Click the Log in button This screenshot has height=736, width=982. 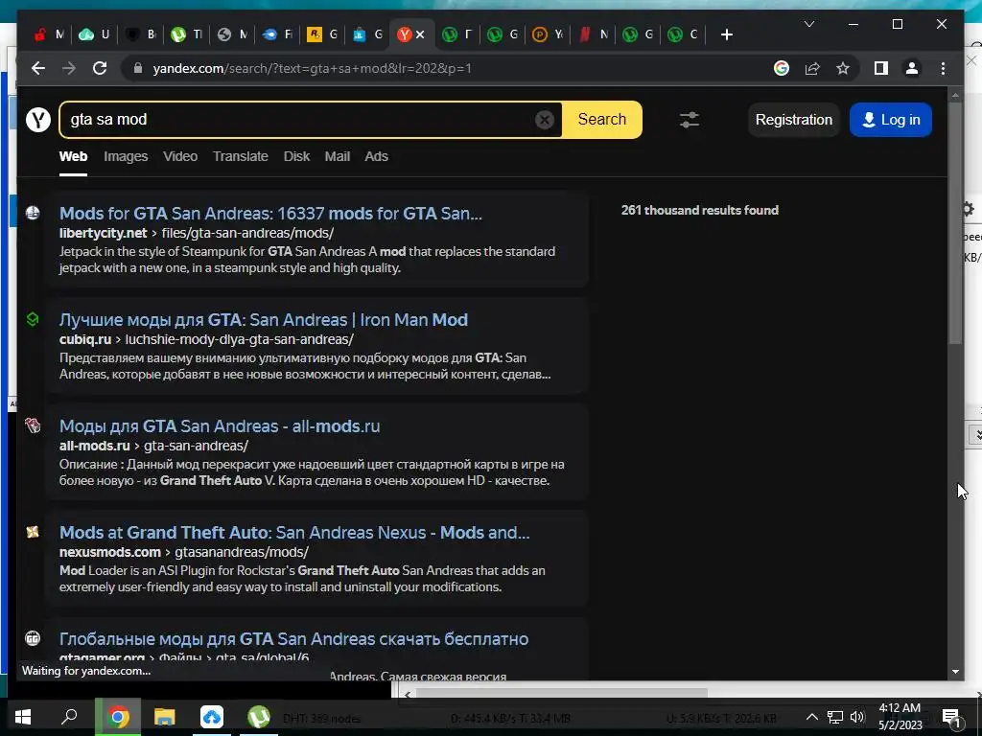891,120
